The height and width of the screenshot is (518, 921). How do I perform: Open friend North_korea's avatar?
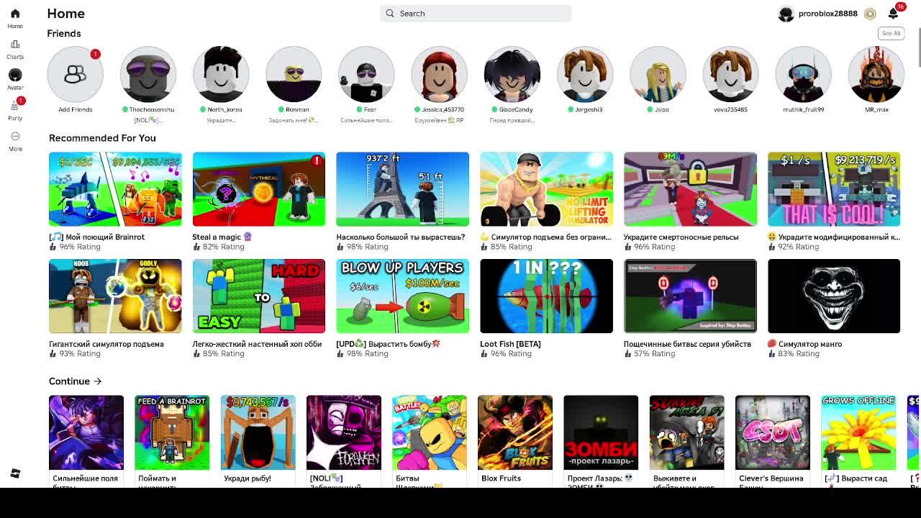(221, 74)
